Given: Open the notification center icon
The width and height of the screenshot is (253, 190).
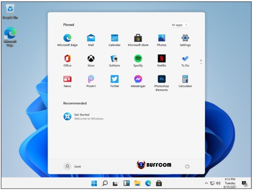Looking at the screenshot, I should (x=244, y=183).
